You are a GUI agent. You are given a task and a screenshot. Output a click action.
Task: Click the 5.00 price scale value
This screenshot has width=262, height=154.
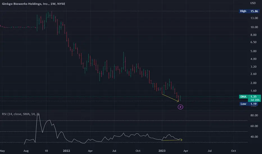click(x=253, y=51)
